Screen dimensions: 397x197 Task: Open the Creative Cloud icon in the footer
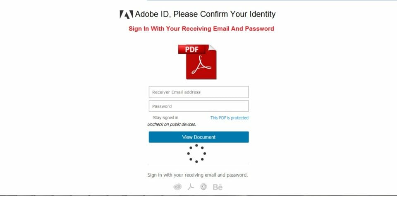tap(177, 187)
